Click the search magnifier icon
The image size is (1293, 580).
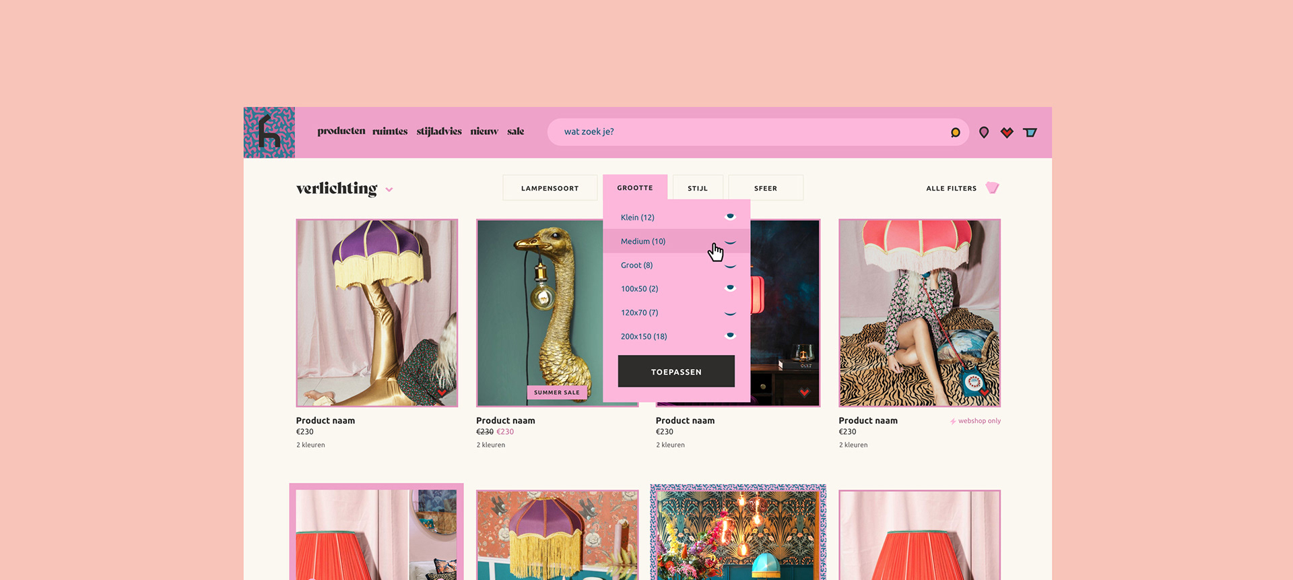[955, 133]
